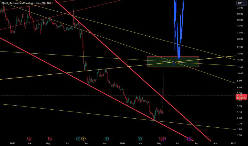Open the green earnings marker near Nov 2023
The height and width of the screenshot is (146, 248).
point(107,139)
